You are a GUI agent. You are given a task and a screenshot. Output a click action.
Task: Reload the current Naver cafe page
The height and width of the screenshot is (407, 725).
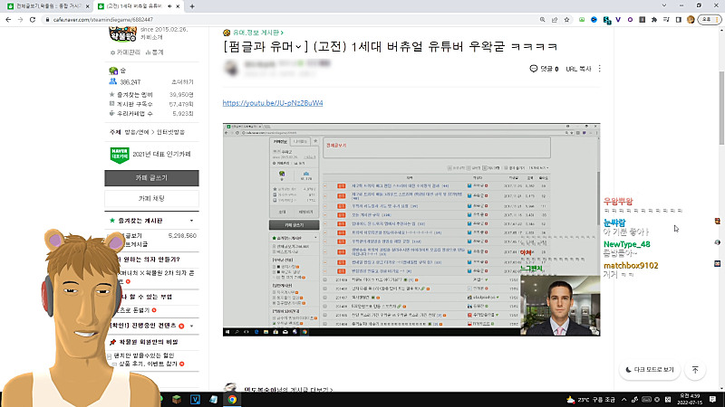(x=33, y=20)
